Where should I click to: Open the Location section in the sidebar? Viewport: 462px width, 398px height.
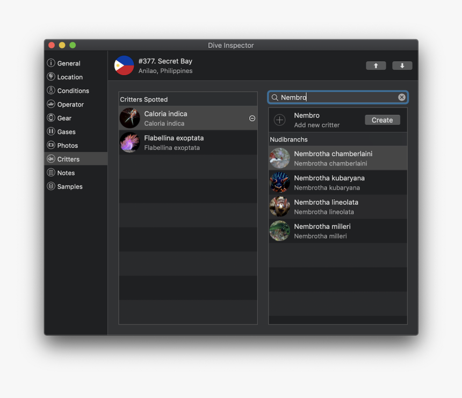[x=52, y=77]
